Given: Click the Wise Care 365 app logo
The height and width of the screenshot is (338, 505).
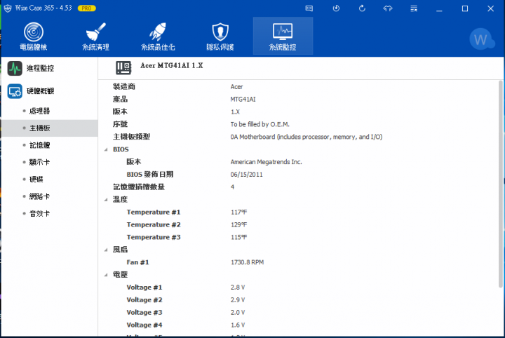Looking at the screenshot, I should tap(8, 8).
